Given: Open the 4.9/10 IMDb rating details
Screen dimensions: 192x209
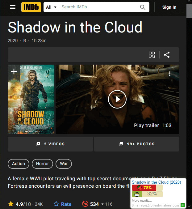Looking at the screenshot, I should [25, 204].
